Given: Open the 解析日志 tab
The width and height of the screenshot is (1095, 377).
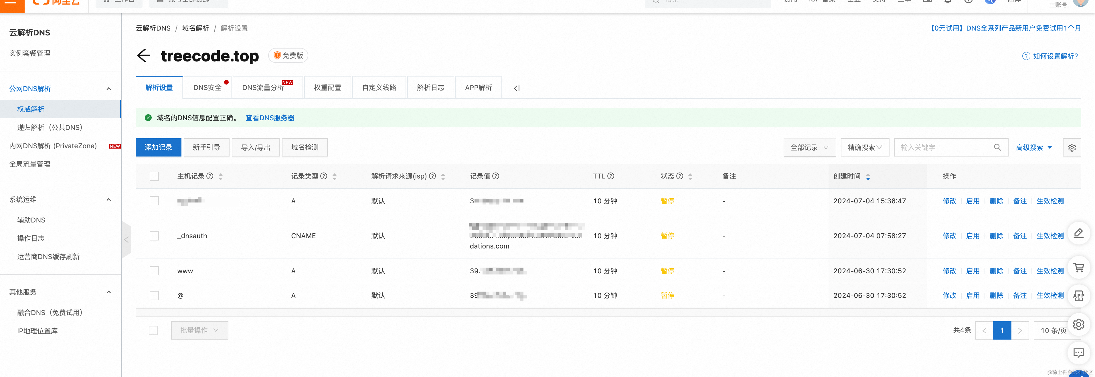Looking at the screenshot, I should pyautogui.click(x=430, y=88).
